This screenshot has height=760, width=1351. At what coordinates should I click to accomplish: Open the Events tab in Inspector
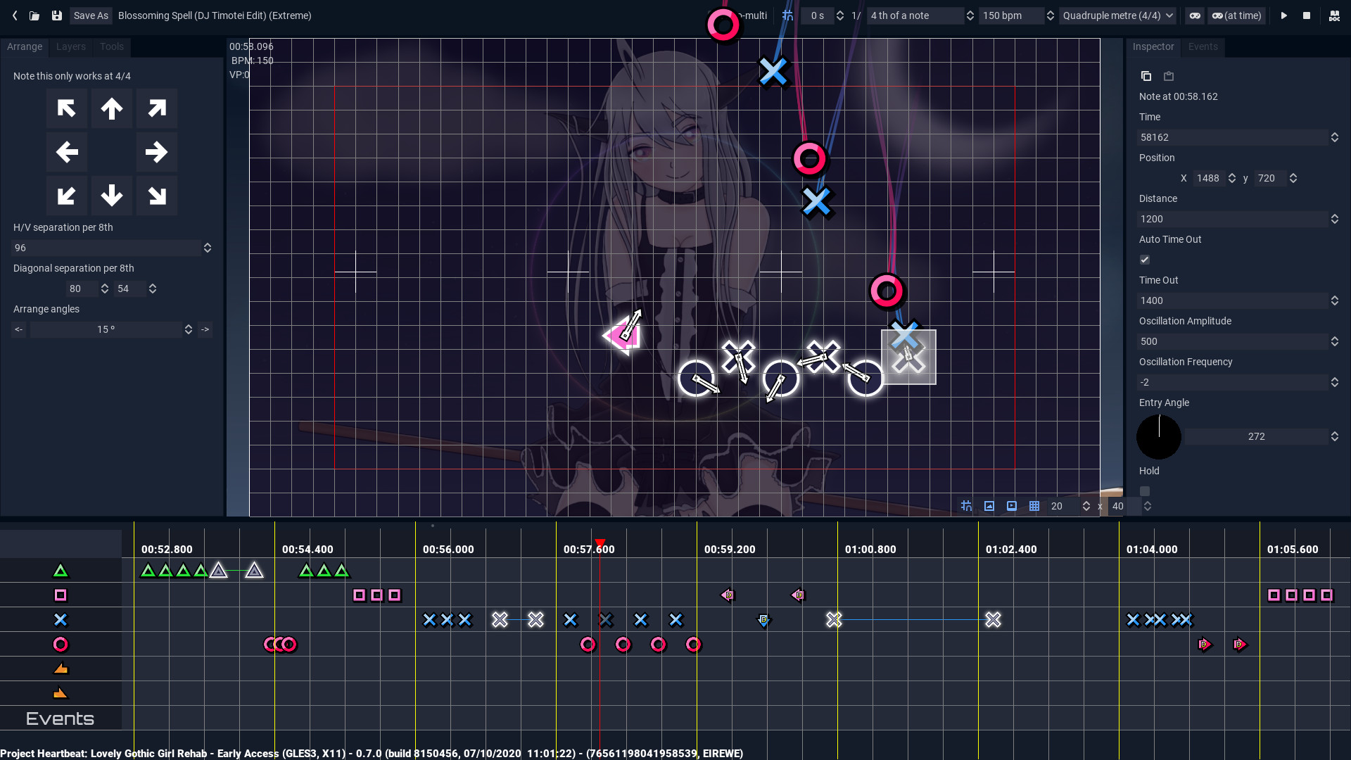[x=1203, y=46]
